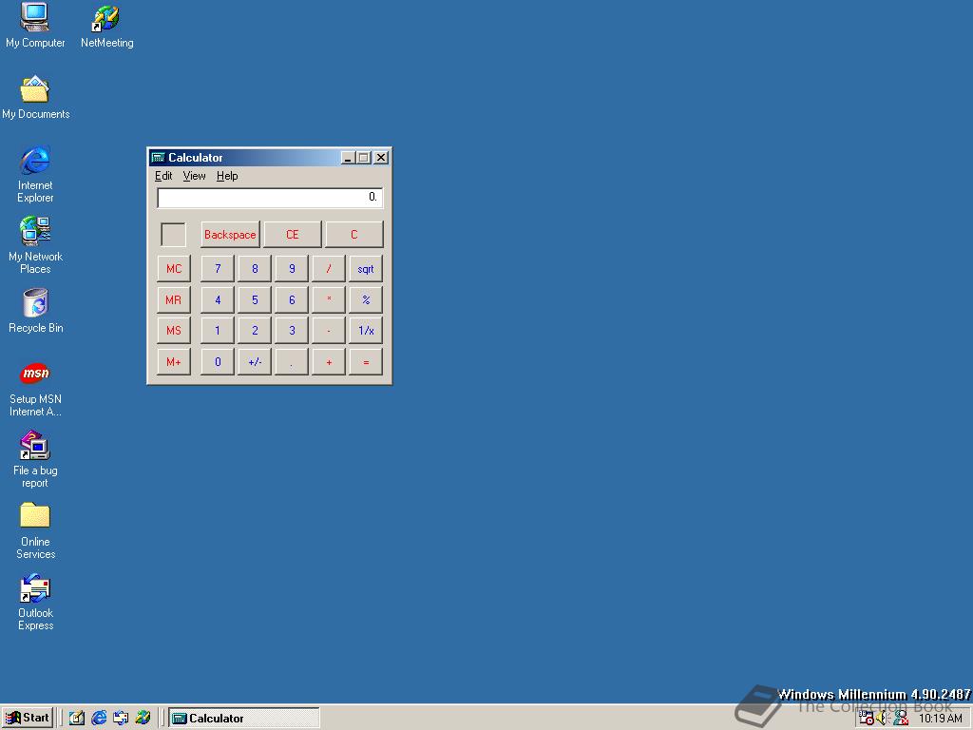Click the 8 digit key
Image resolution: width=973 pixels, height=730 pixels.
click(255, 269)
